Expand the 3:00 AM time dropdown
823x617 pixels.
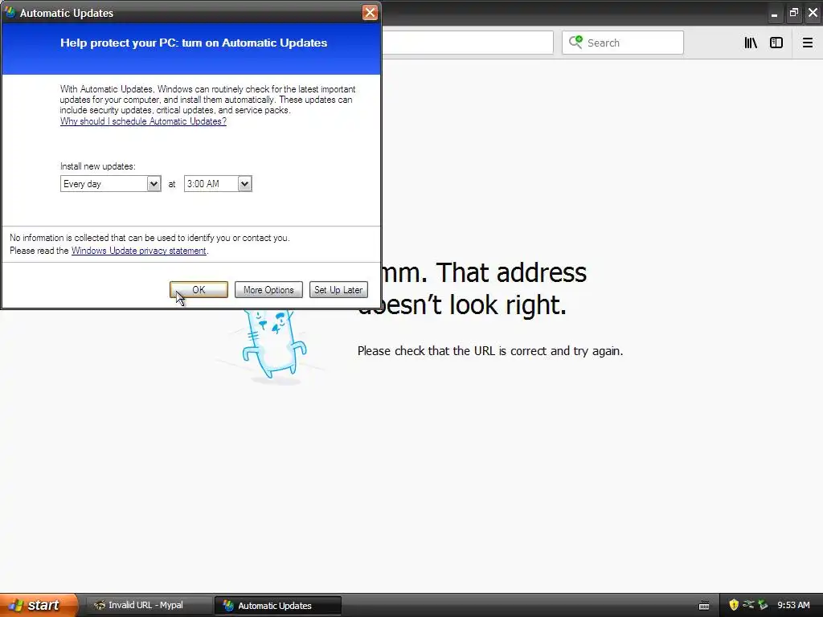coord(244,184)
